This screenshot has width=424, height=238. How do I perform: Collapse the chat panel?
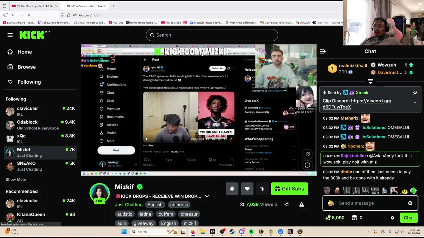pos(323,52)
